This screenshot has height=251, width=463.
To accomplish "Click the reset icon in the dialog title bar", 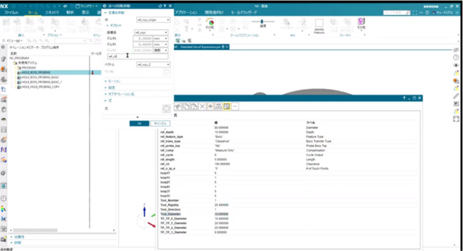I will click(160, 6).
